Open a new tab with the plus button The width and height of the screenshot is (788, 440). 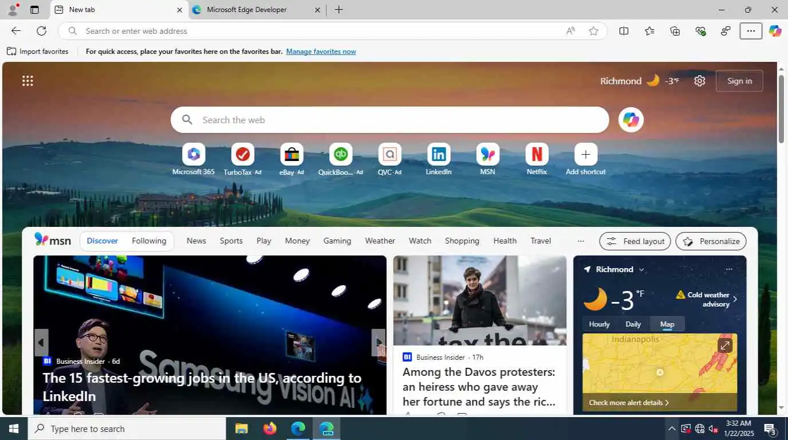(339, 10)
